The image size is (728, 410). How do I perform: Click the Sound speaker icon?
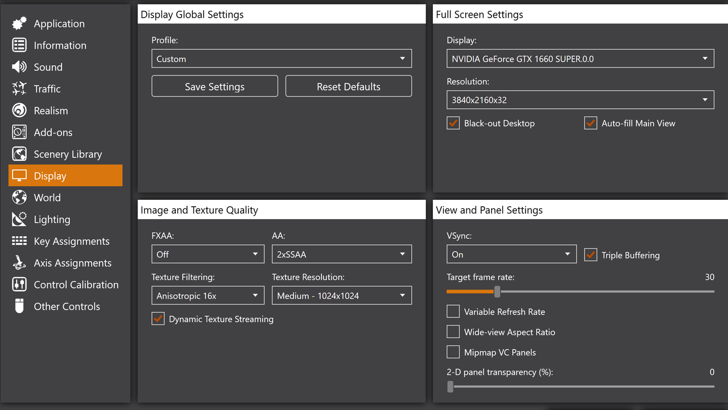point(19,67)
